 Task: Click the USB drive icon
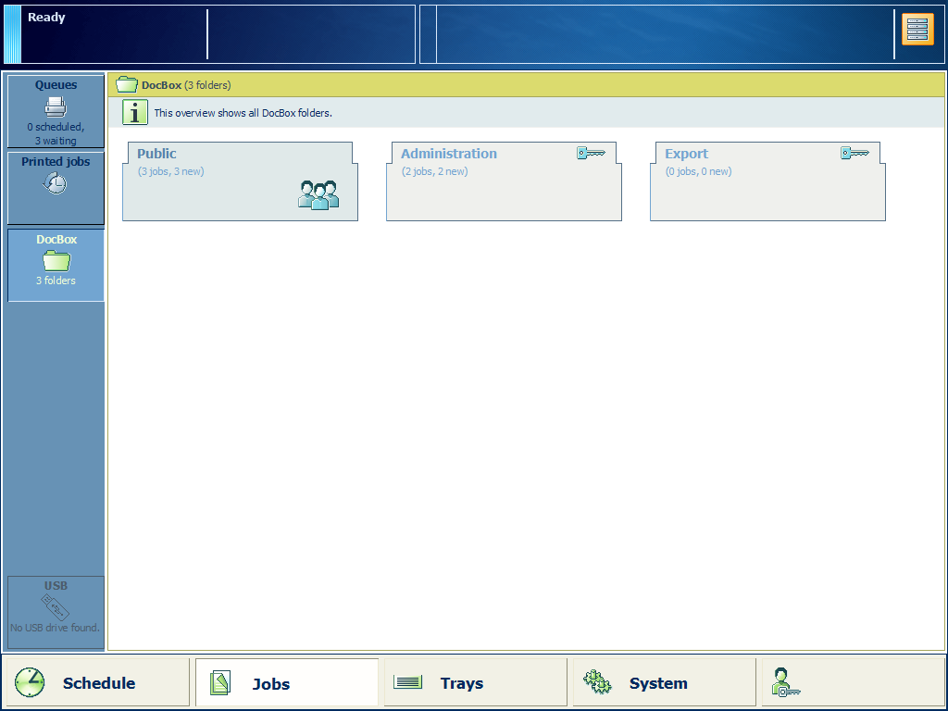click(55, 607)
